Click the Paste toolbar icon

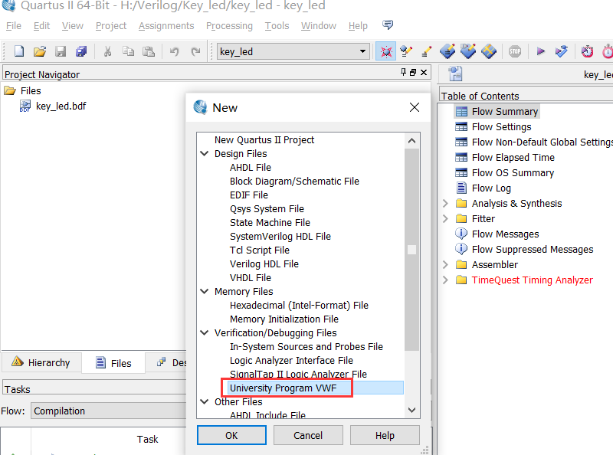(149, 51)
